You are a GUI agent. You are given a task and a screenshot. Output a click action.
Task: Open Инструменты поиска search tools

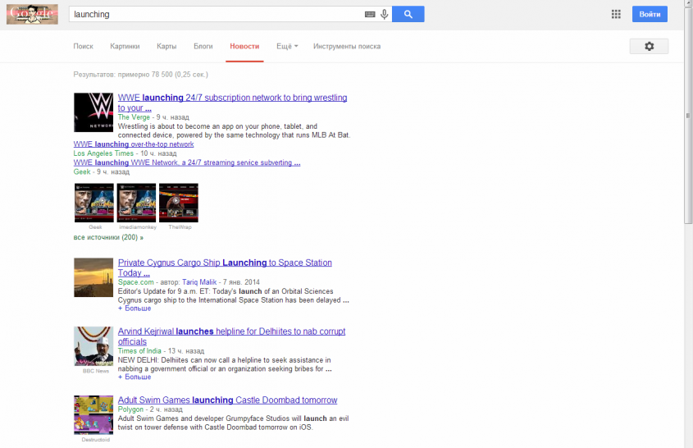point(346,47)
